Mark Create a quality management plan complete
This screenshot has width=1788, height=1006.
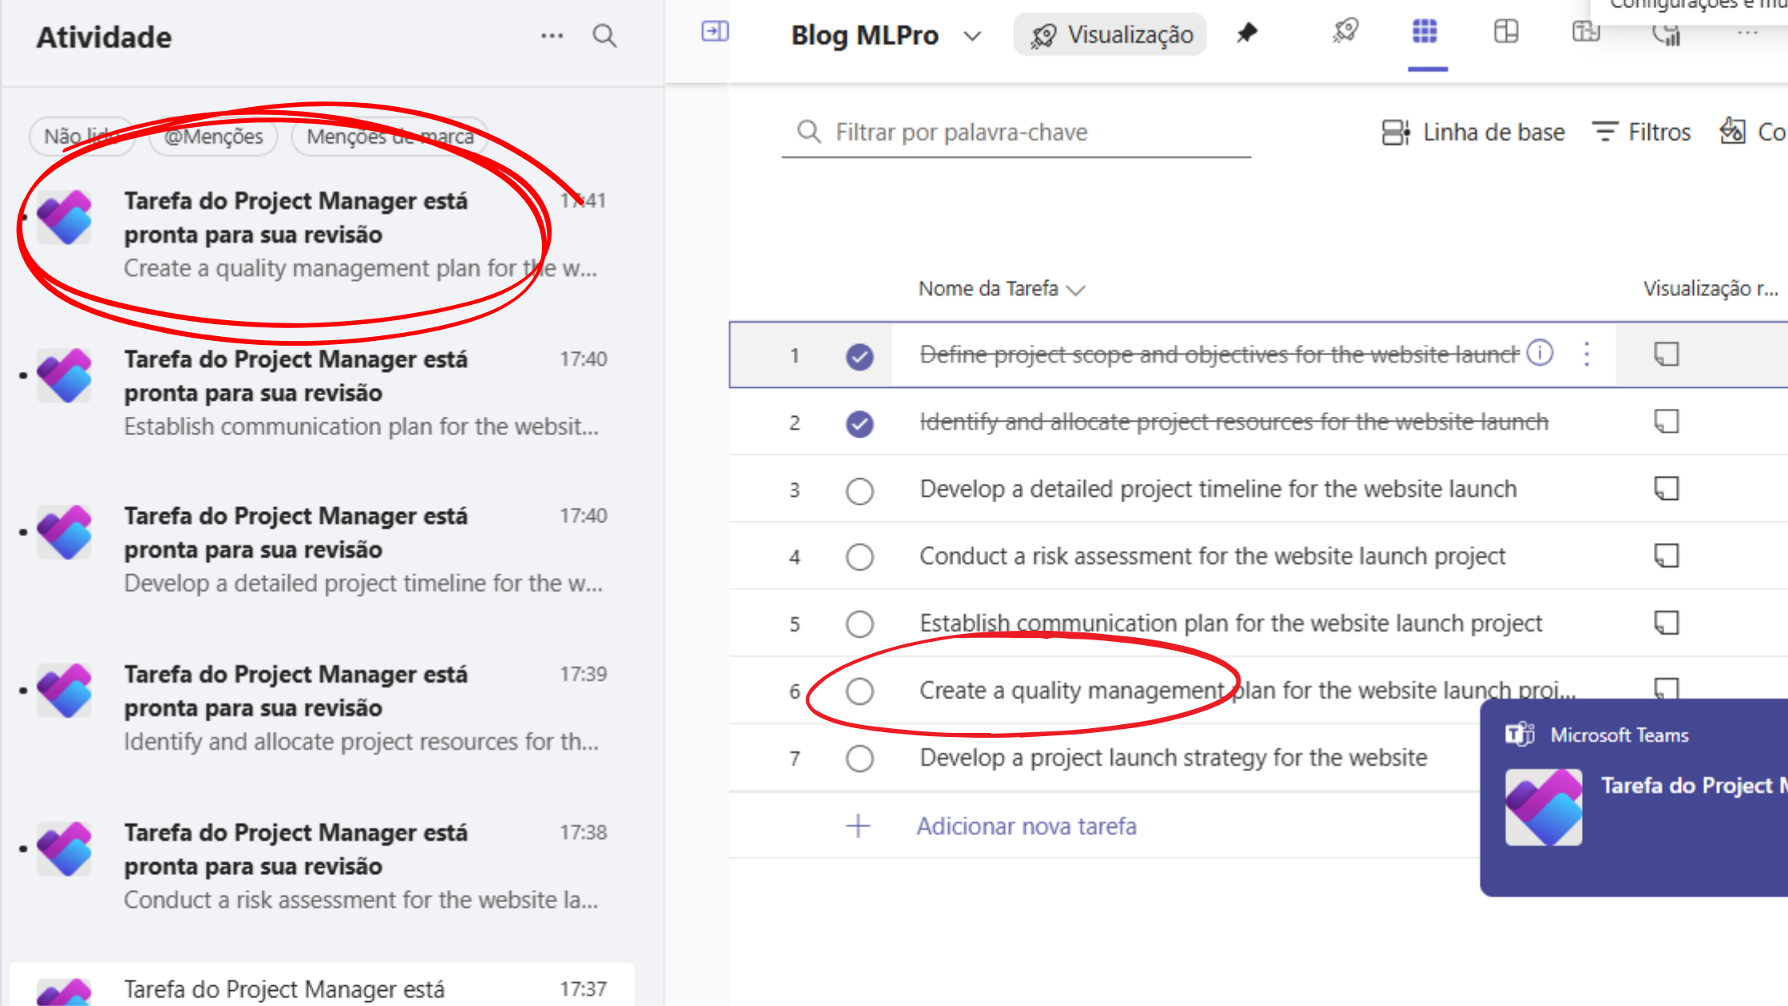pyautogui.click(x=860, y=691)
